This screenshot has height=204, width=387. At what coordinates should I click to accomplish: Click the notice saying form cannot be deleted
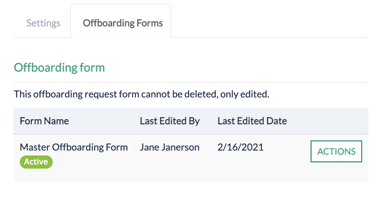tap(141, 94)
